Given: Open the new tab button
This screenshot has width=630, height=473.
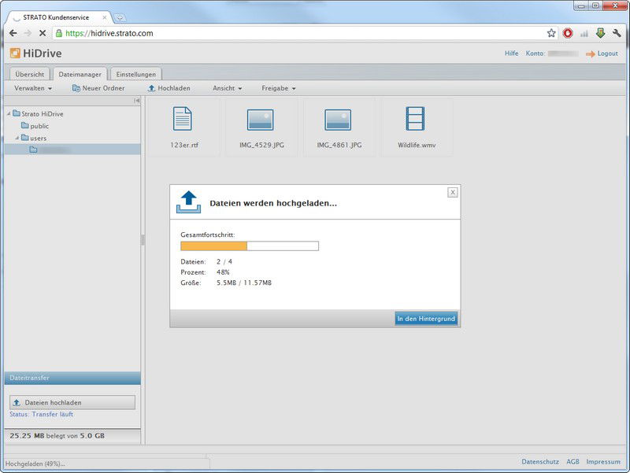Looking at the screenshot, I should [120, 17].
